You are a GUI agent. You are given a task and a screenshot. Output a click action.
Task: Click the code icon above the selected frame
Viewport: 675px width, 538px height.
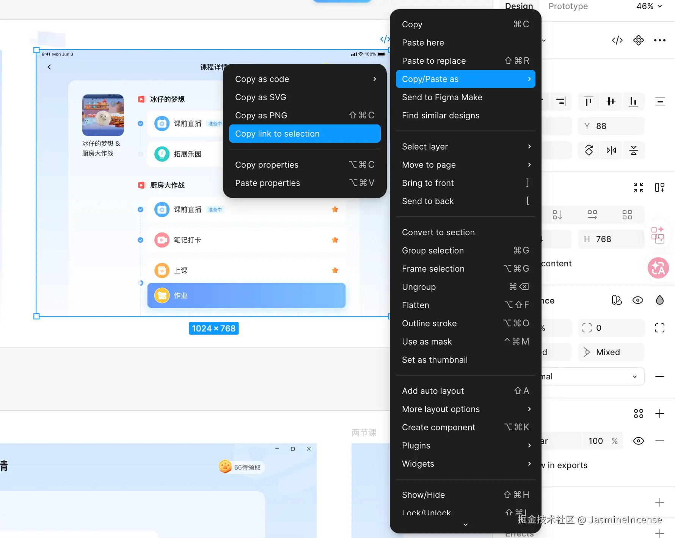(384, 39)
